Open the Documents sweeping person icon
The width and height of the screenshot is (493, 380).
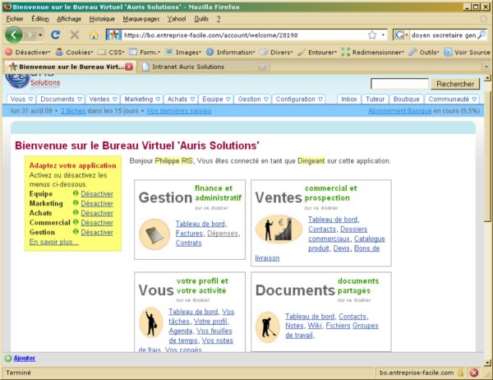click(268, 327)
